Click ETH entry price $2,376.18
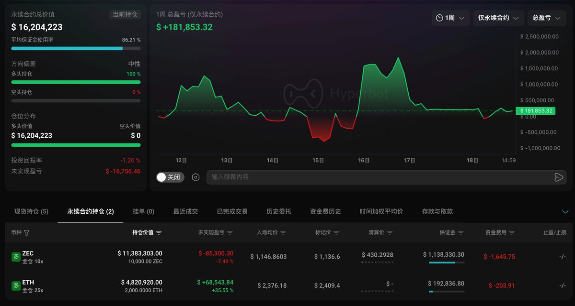Image resolution: width=575 pixels, height=306 pixels. click(272, 286)
